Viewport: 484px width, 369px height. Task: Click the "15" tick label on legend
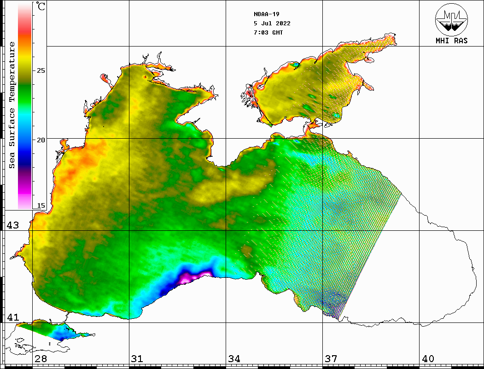[41, 205]
